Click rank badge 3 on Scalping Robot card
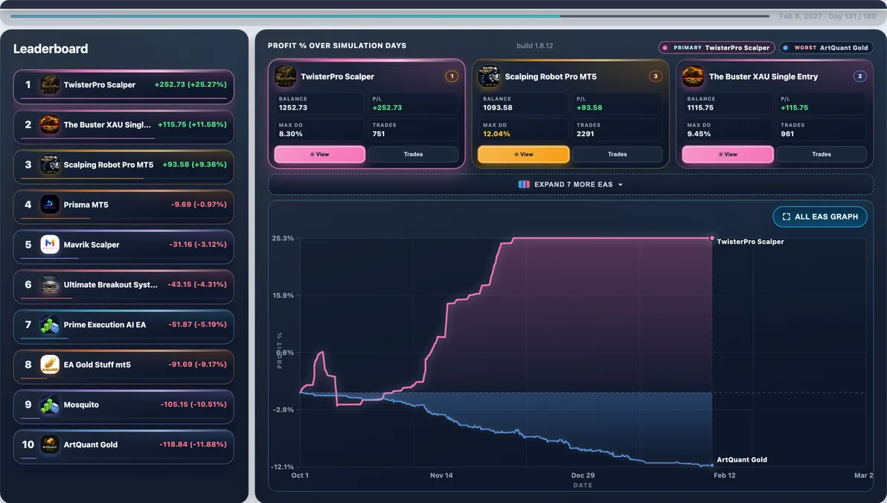Viewport: 887px width, 503px height. click(656, 77)
